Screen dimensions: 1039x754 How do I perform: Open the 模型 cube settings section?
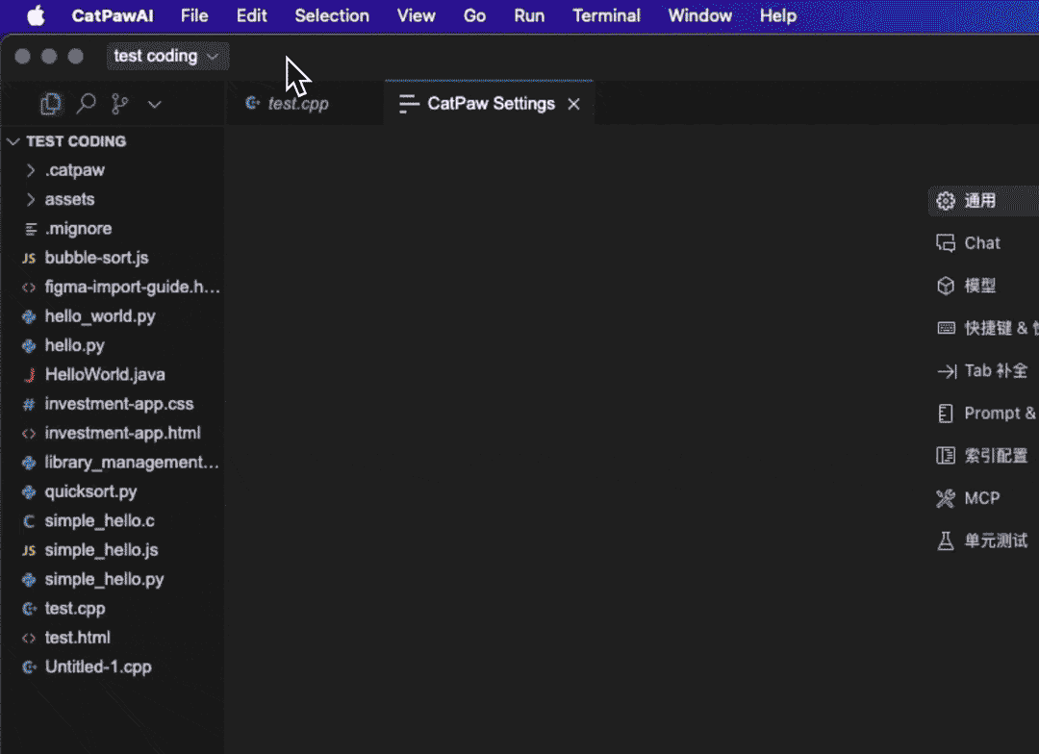click(x=979, y=286)
